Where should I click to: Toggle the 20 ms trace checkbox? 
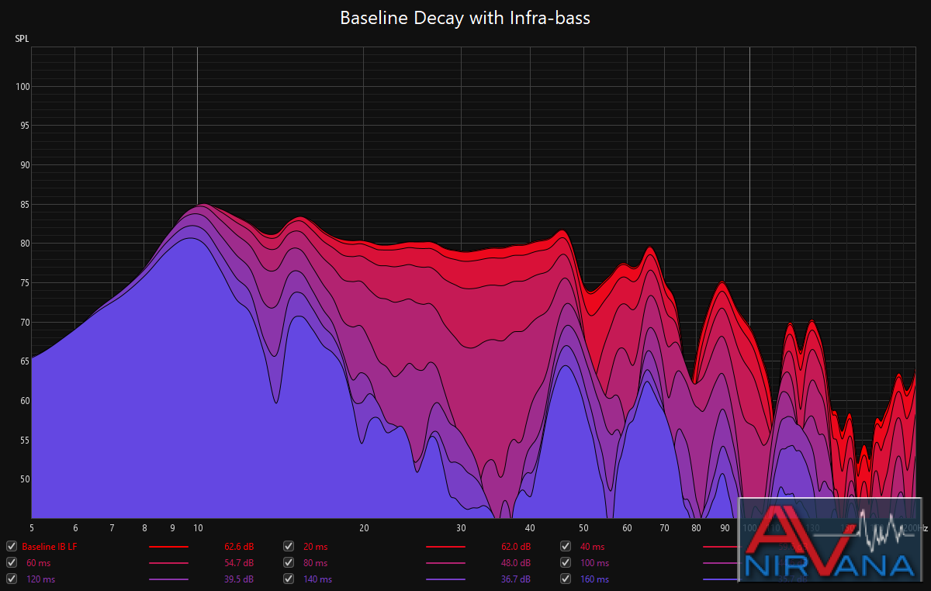(289, 547)
